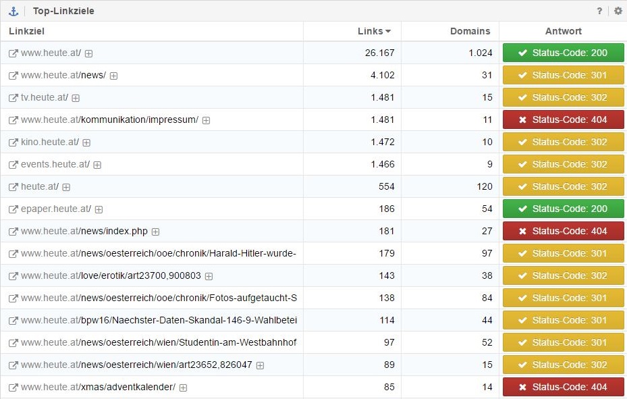Click external link icon for events.heute.at/
The height and width of the screenshot is (399, 627).
(x=13, y=165)
